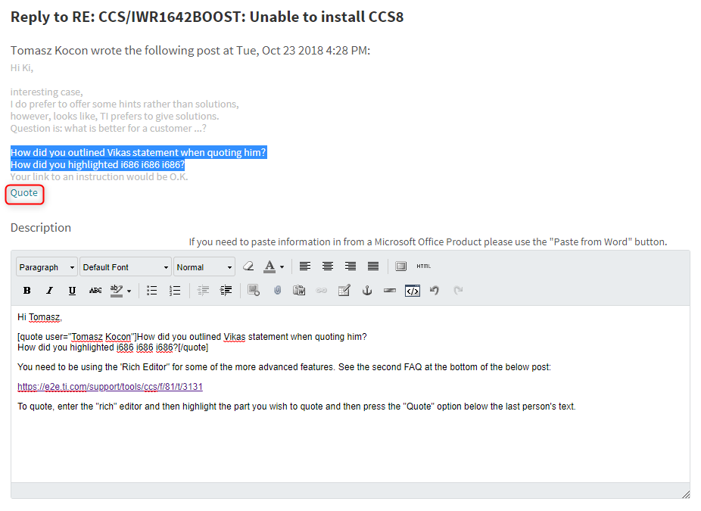
Task: Click the 'Paste from Word' hint text
Action: 428,241
